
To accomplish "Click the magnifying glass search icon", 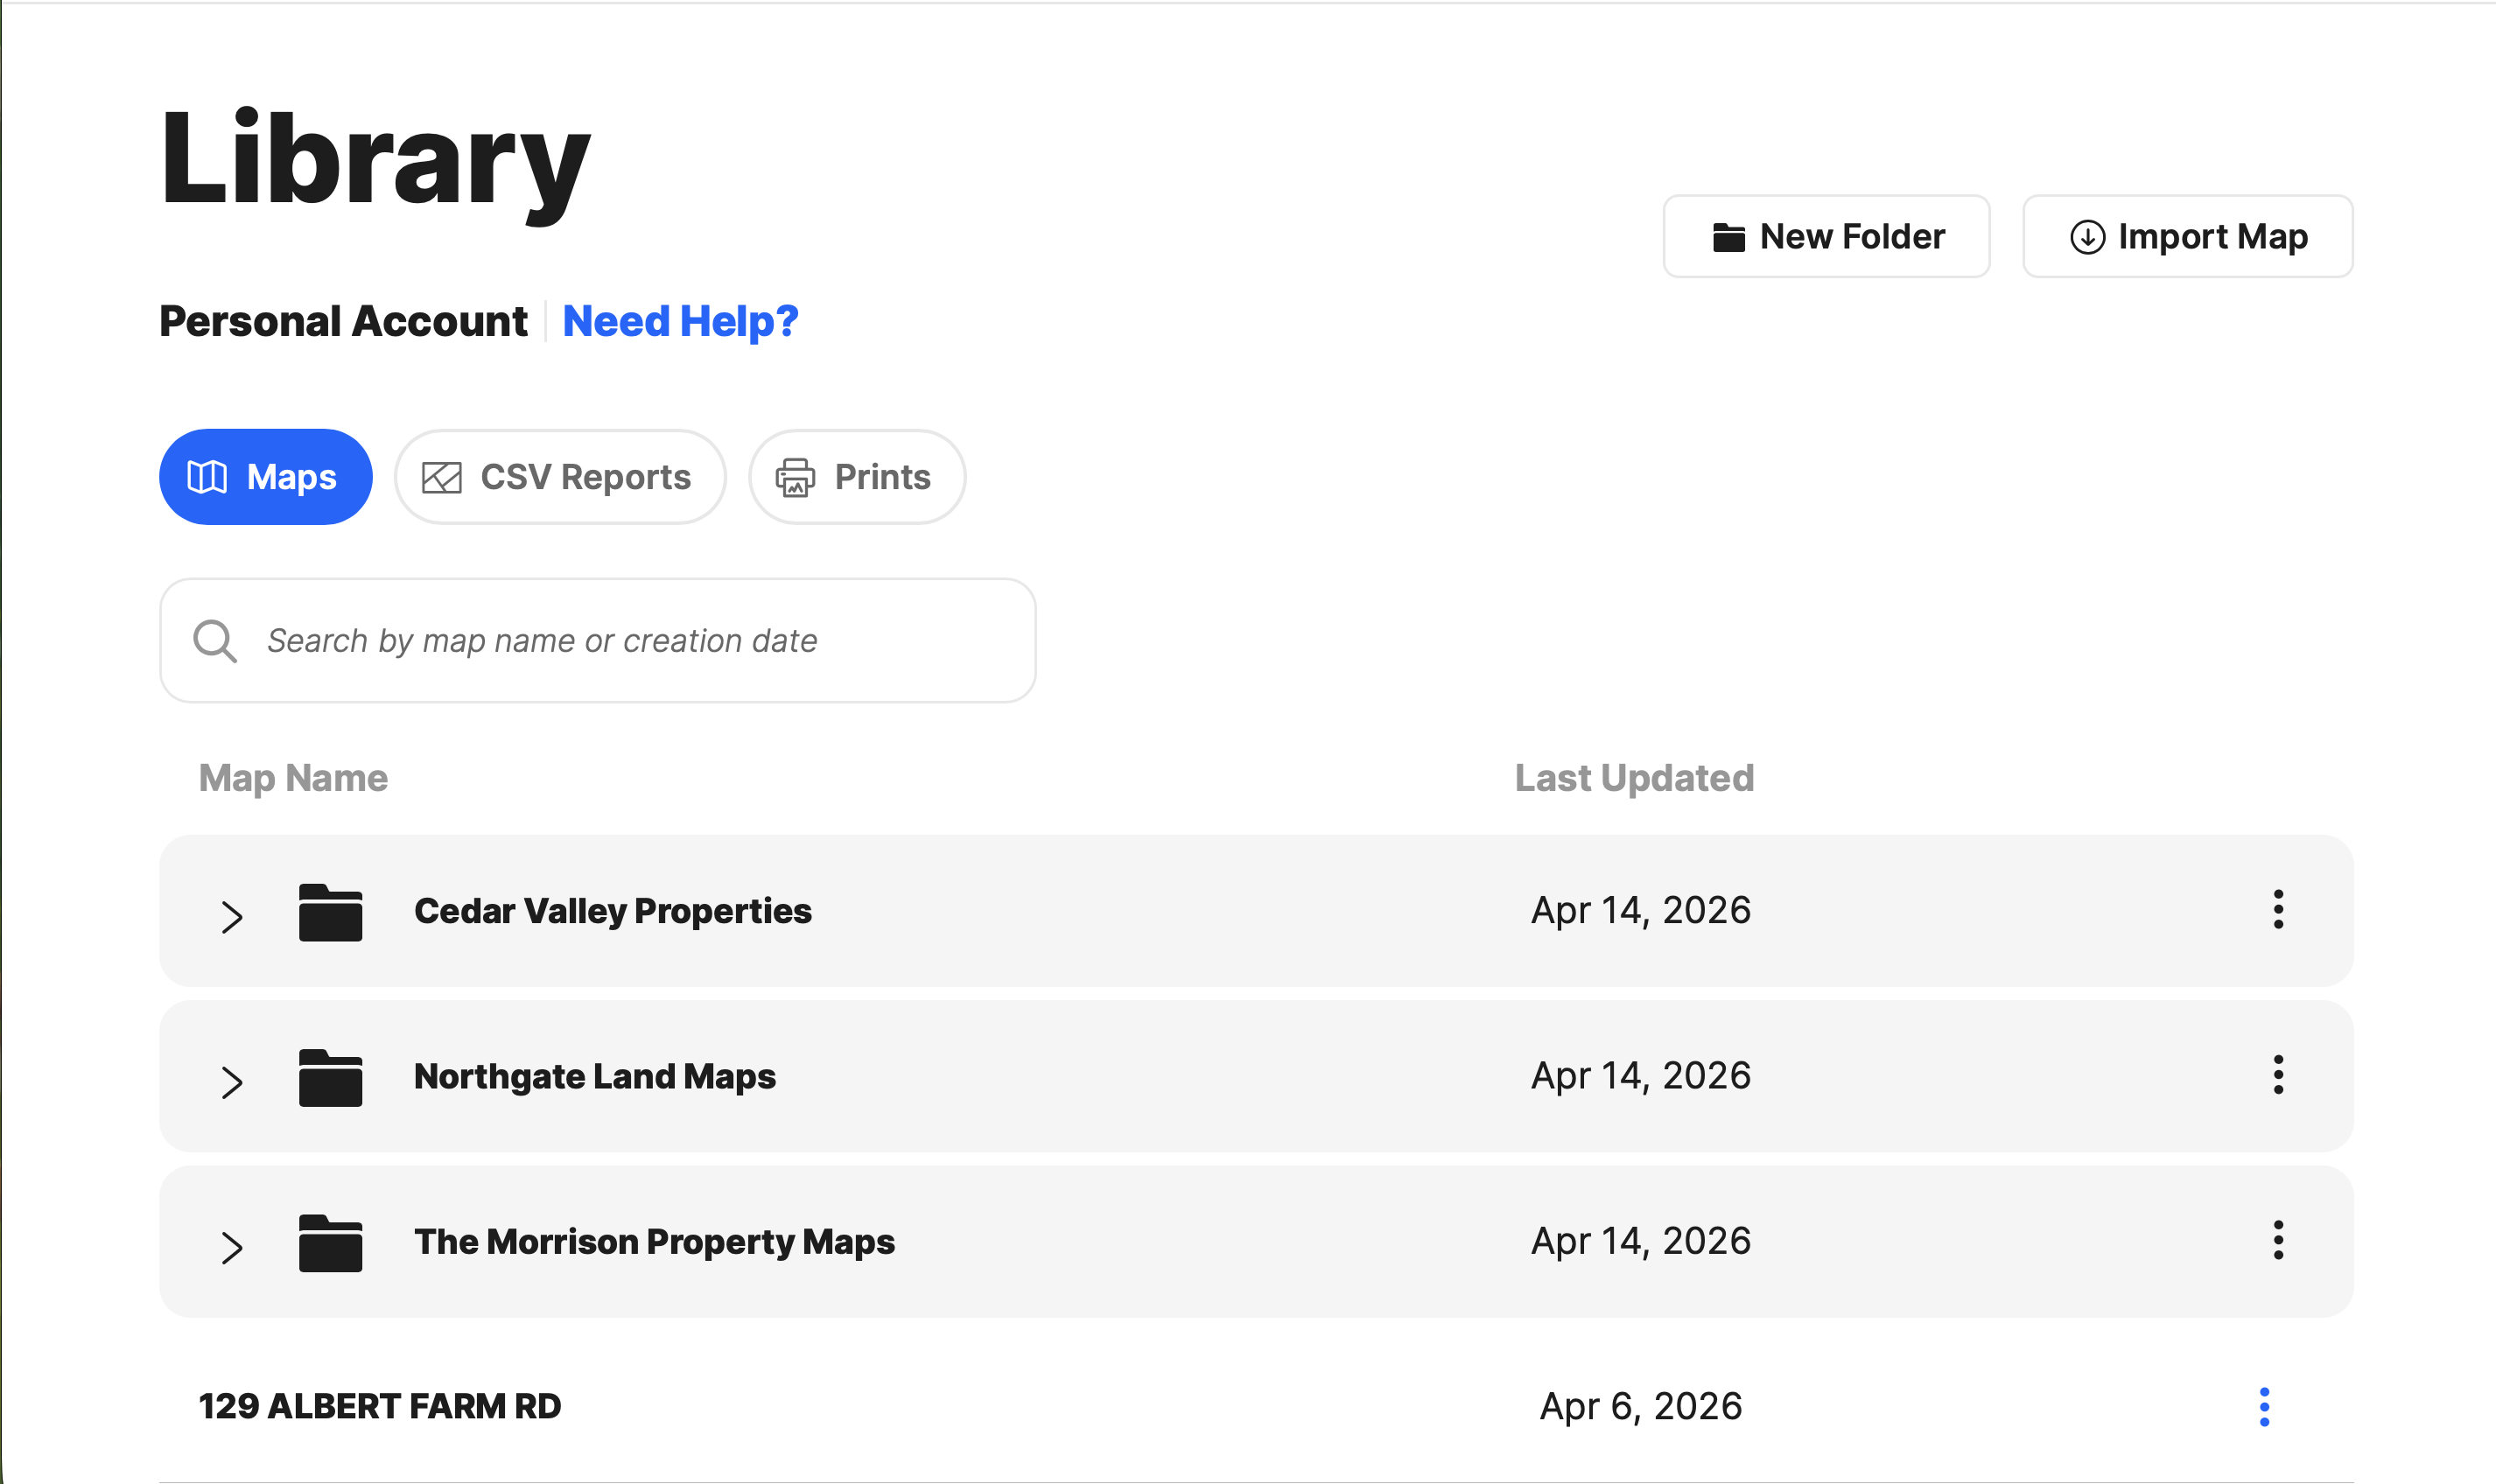I will click(215, 641).
